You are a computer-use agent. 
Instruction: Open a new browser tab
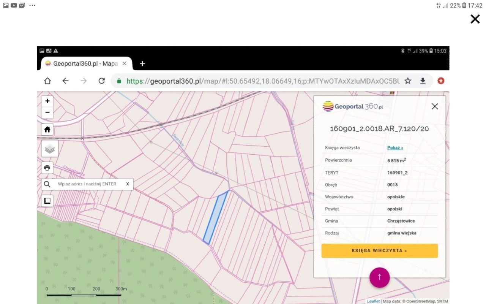tap(142, 64)
